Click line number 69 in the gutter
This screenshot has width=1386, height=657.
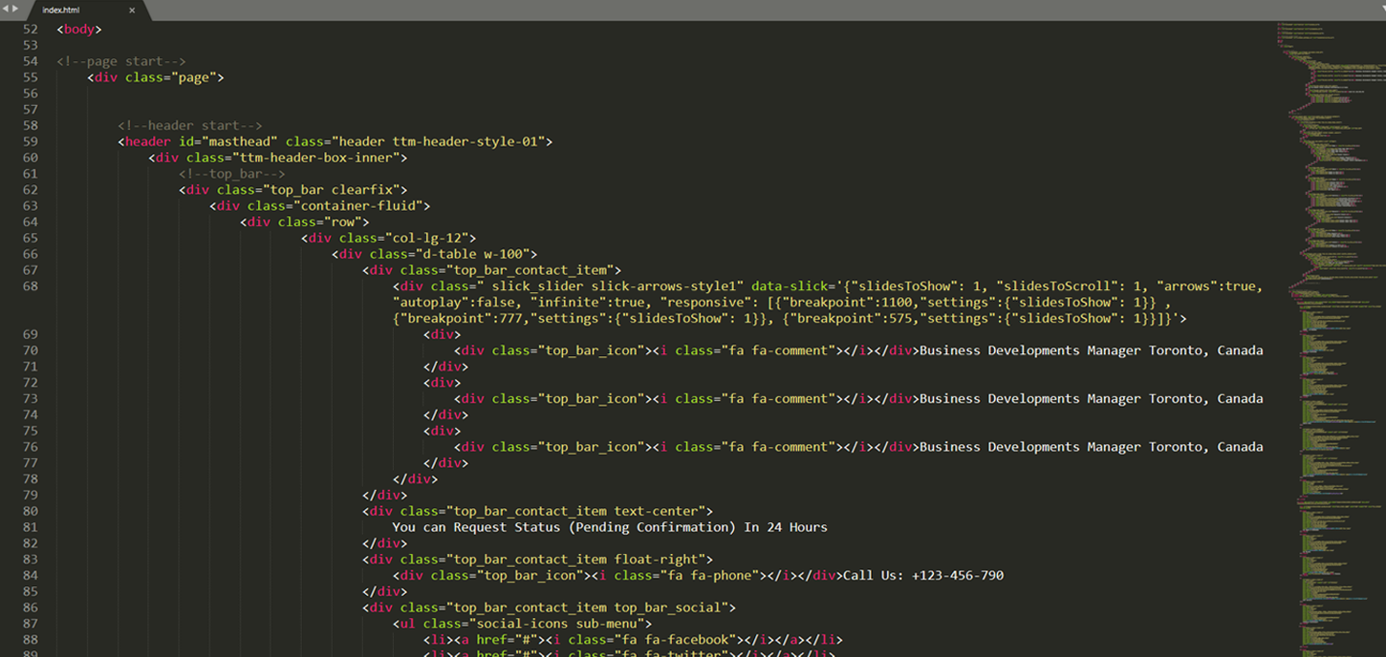click(30, 334)
